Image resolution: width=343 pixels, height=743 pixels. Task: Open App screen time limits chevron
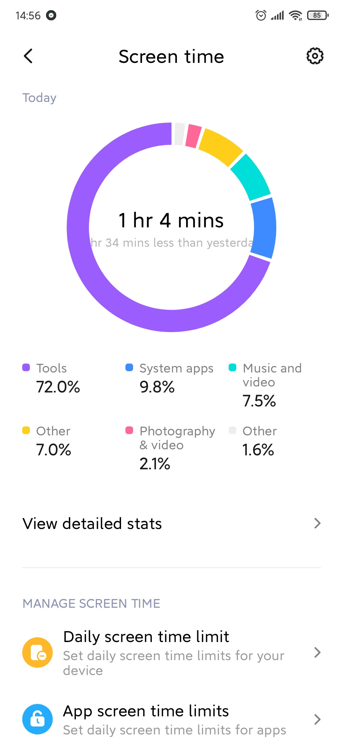(317, 719)
